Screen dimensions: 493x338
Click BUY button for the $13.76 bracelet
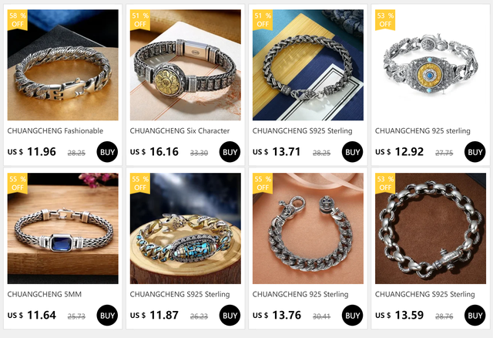coord(353,316)
